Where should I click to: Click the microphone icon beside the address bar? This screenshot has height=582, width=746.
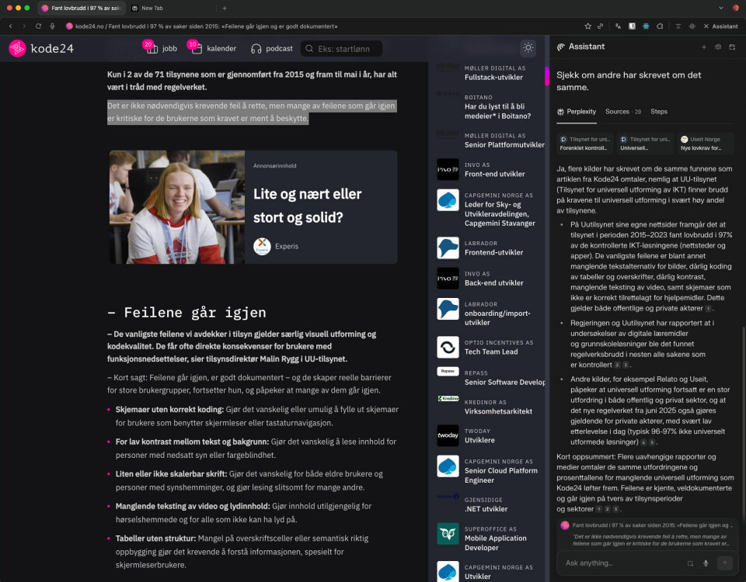(x=52, y=26)
